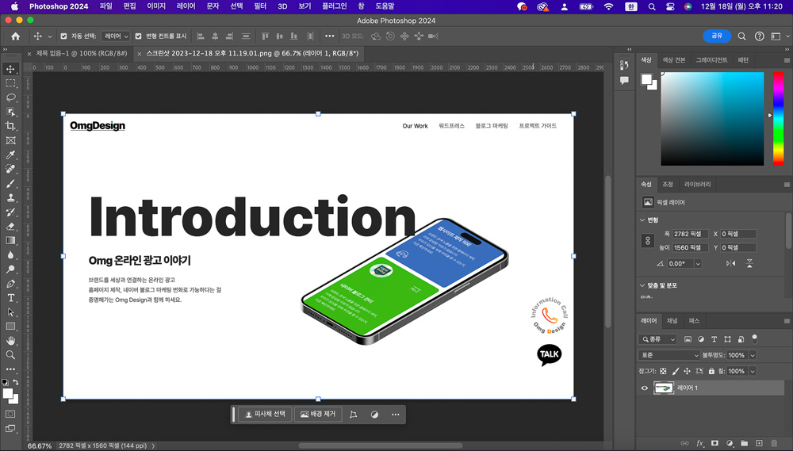This screenshot has height=451, width=793.
Task: Select the Lasso tool
Action: pyautogui.click(x=11, y=97)
